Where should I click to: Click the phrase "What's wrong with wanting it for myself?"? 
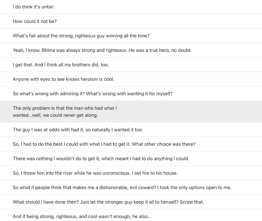point(129,94)
